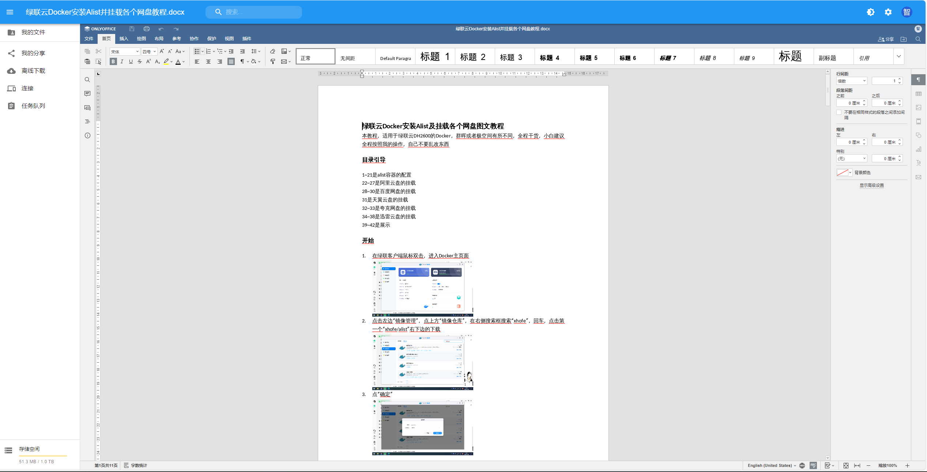Screen dimensions: 927x472
Task: Click the center text alignment icon
Action: (x=208, y=62)
